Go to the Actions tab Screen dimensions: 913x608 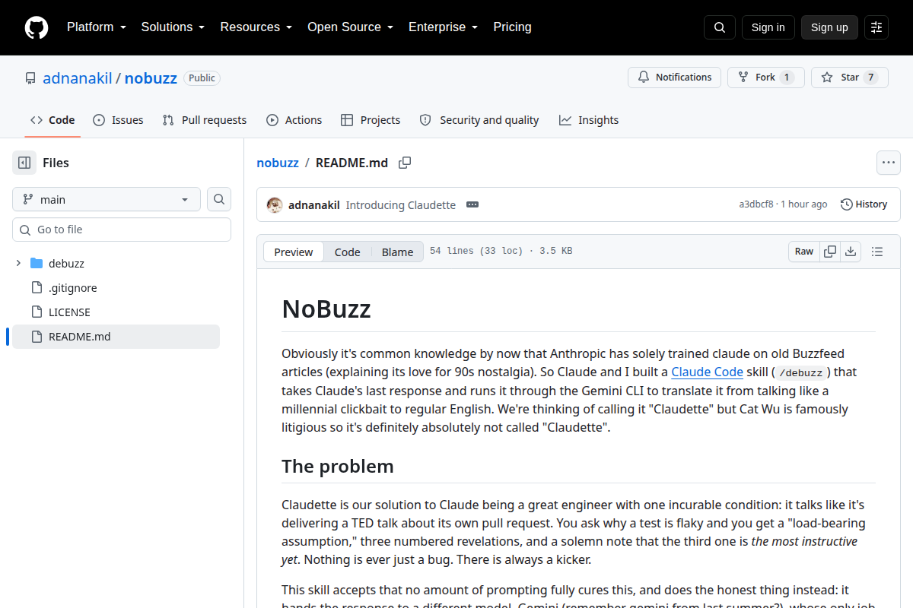(294, 120)
